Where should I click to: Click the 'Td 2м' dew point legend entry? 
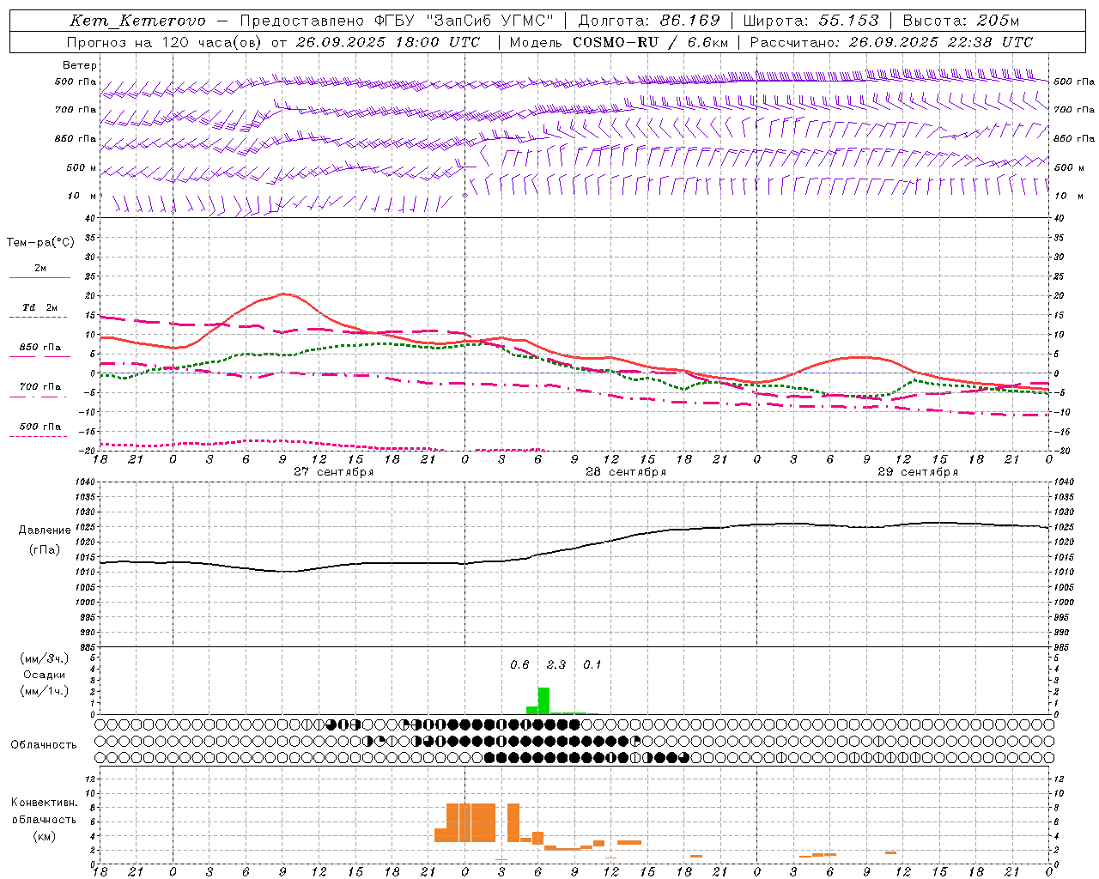coord(40,307)
